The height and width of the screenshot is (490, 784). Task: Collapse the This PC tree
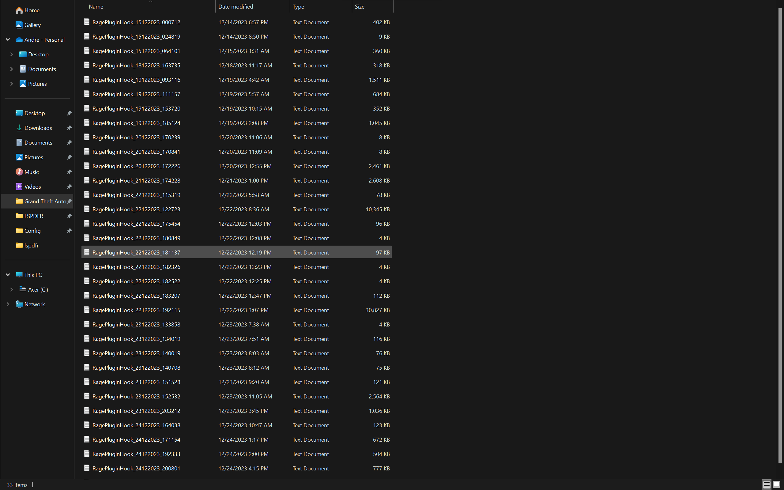point(8,275)
